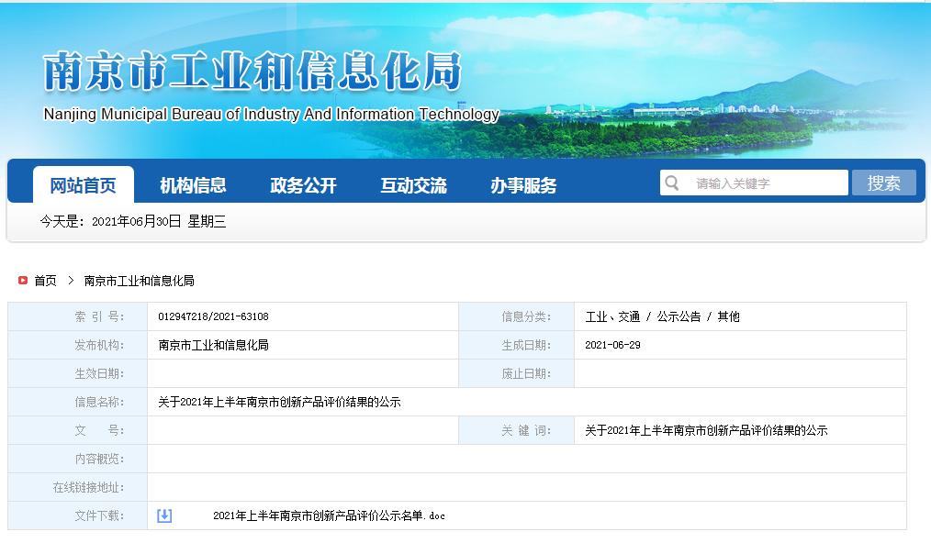Image resolution: width=931 pixels, height=543 pixels.
Task: Open the 网站首页 tab
Action: tap(84, 185)
